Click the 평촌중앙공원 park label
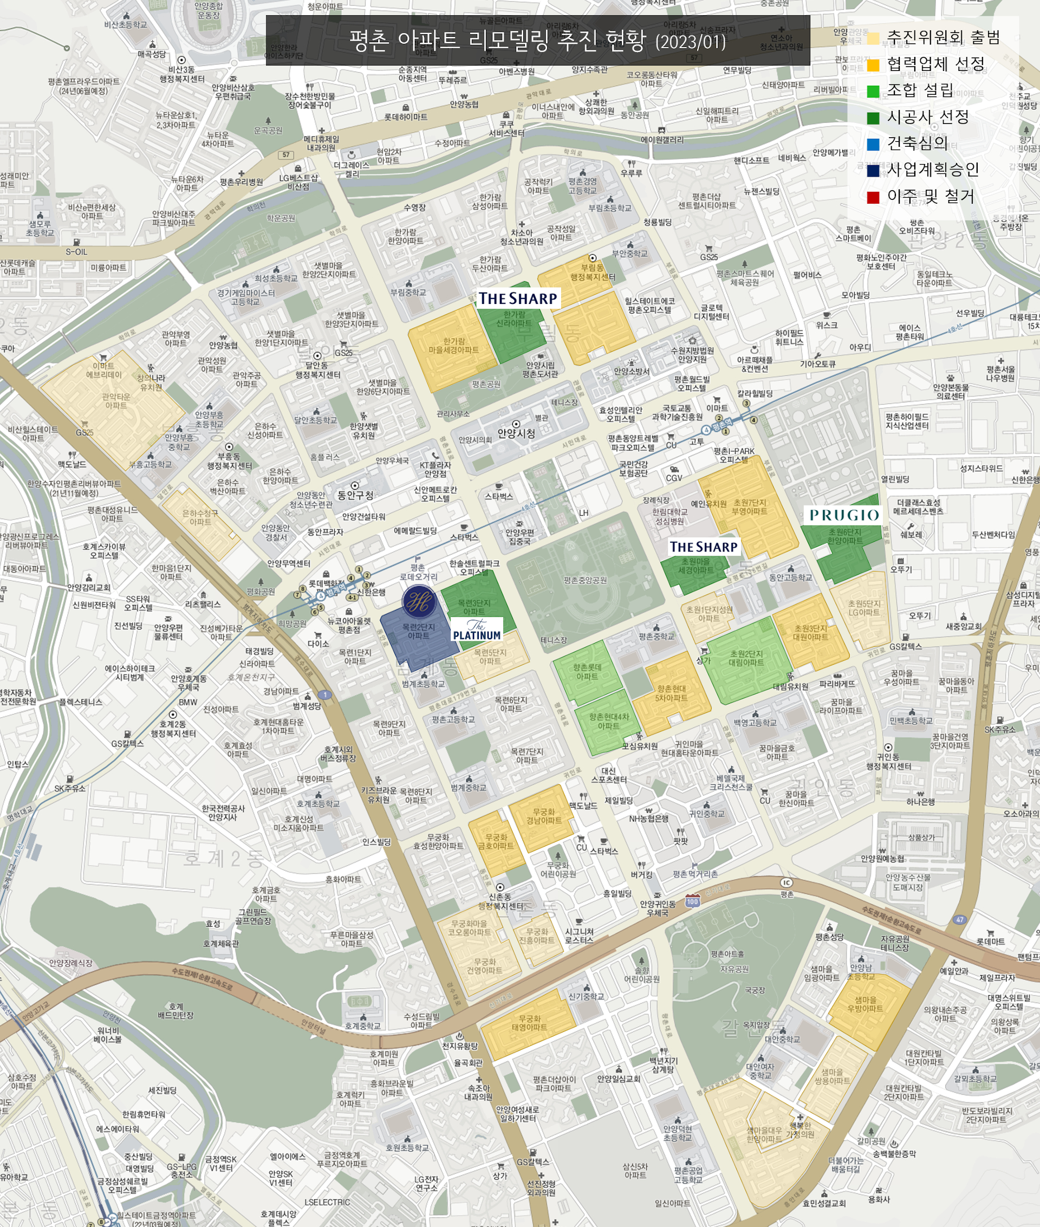The height and width of the screenshot is (1227, 1040). click(585, 581)
